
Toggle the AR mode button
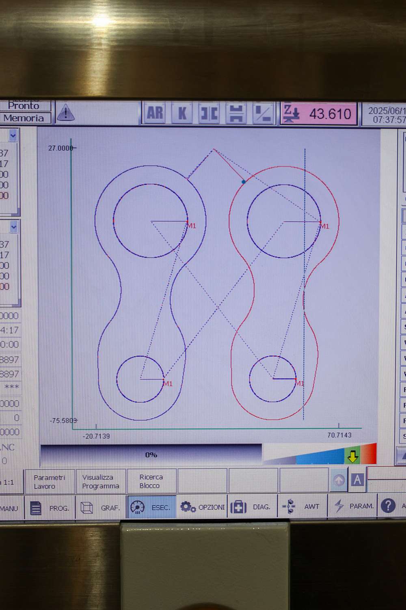tap(155, 113)
